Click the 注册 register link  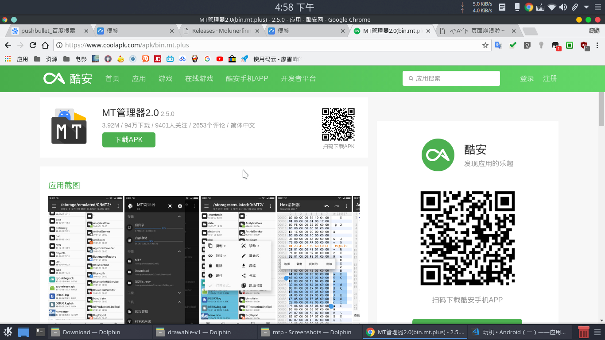[x=550, y=78]
